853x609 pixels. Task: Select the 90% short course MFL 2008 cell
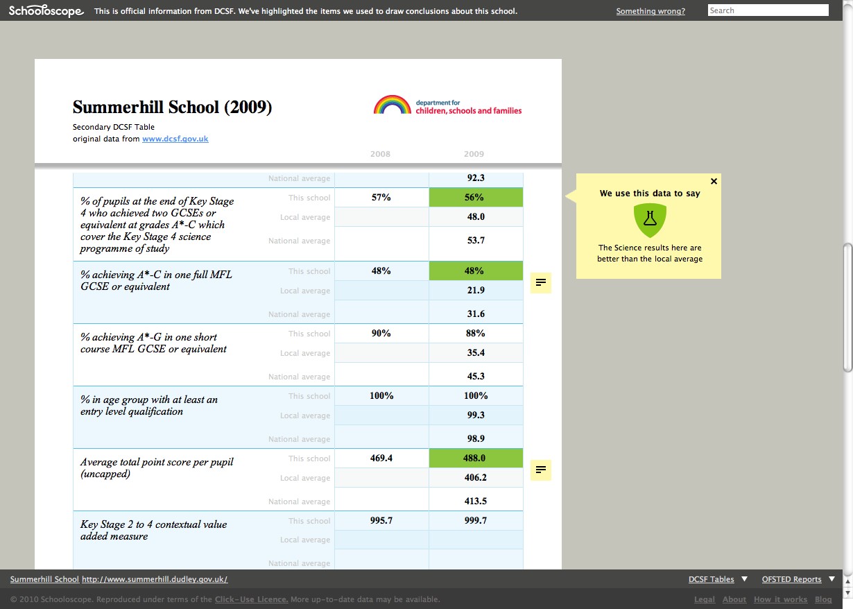click(x=381, y=333)
